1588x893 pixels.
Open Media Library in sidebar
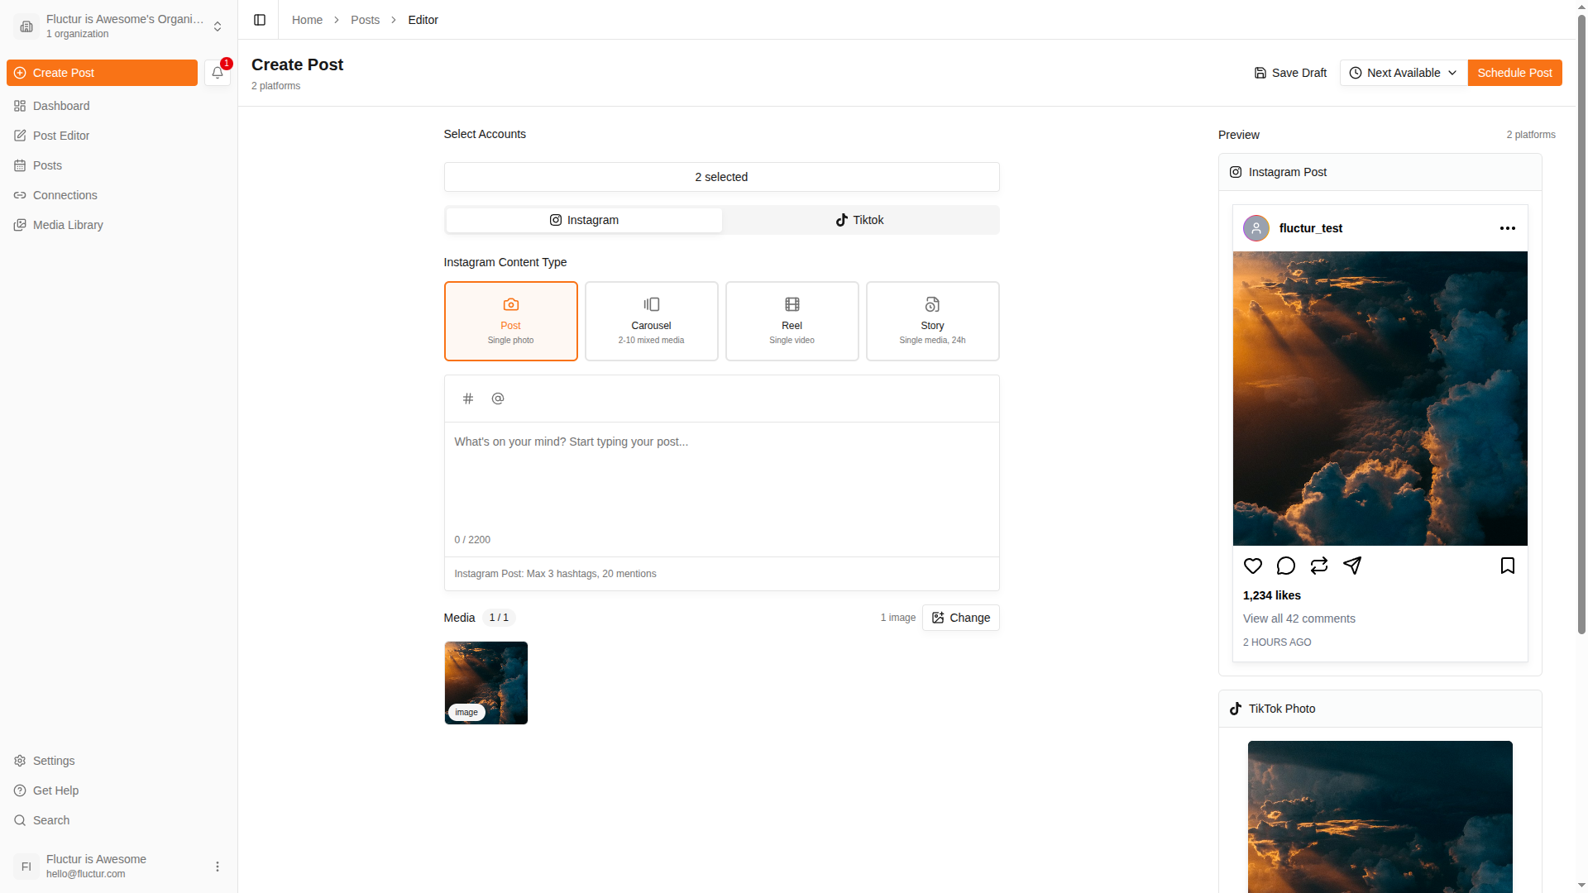click(x=68, y=225)
